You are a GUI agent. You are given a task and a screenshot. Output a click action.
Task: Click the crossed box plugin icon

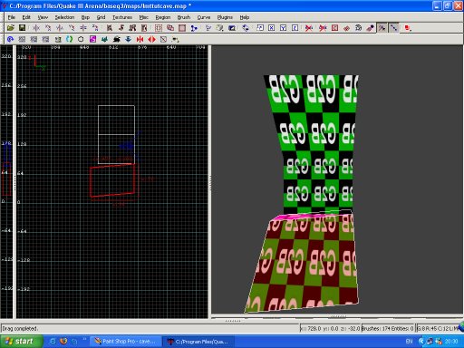(x=163, y=39)
